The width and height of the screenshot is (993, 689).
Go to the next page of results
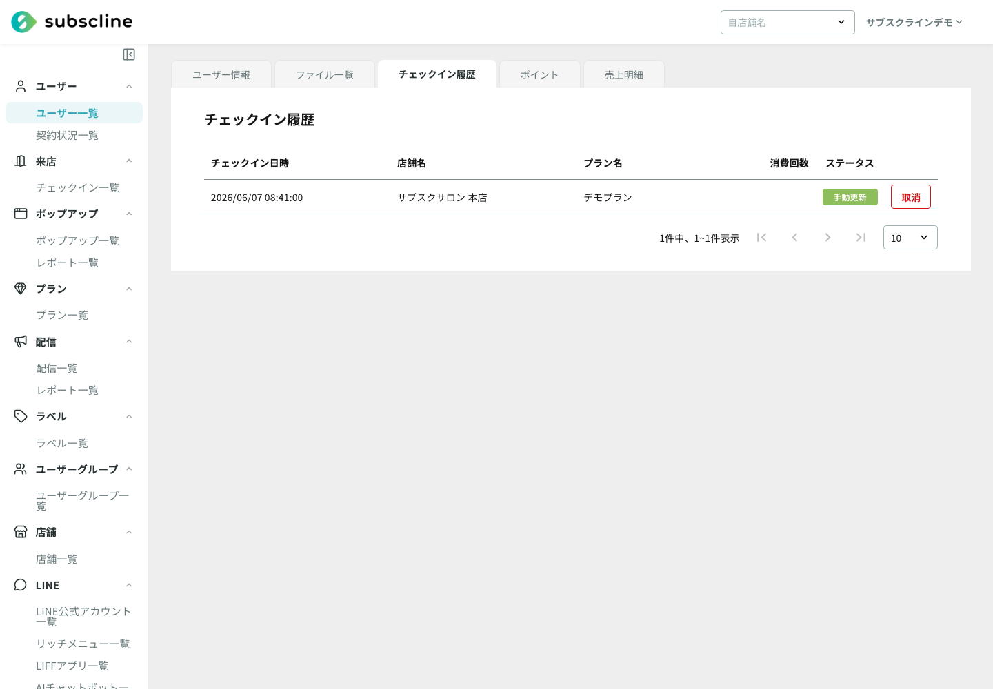[828, 238]
